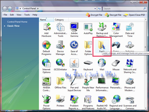Screen dimensions: 149x112
Task: Click Encrypt File toolbar button
Action: [x=94, y=15]
